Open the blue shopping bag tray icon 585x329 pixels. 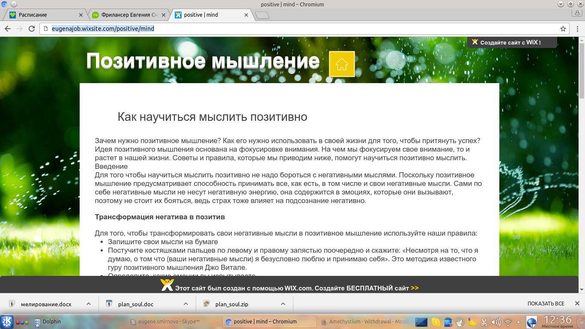tap(448, 322)
